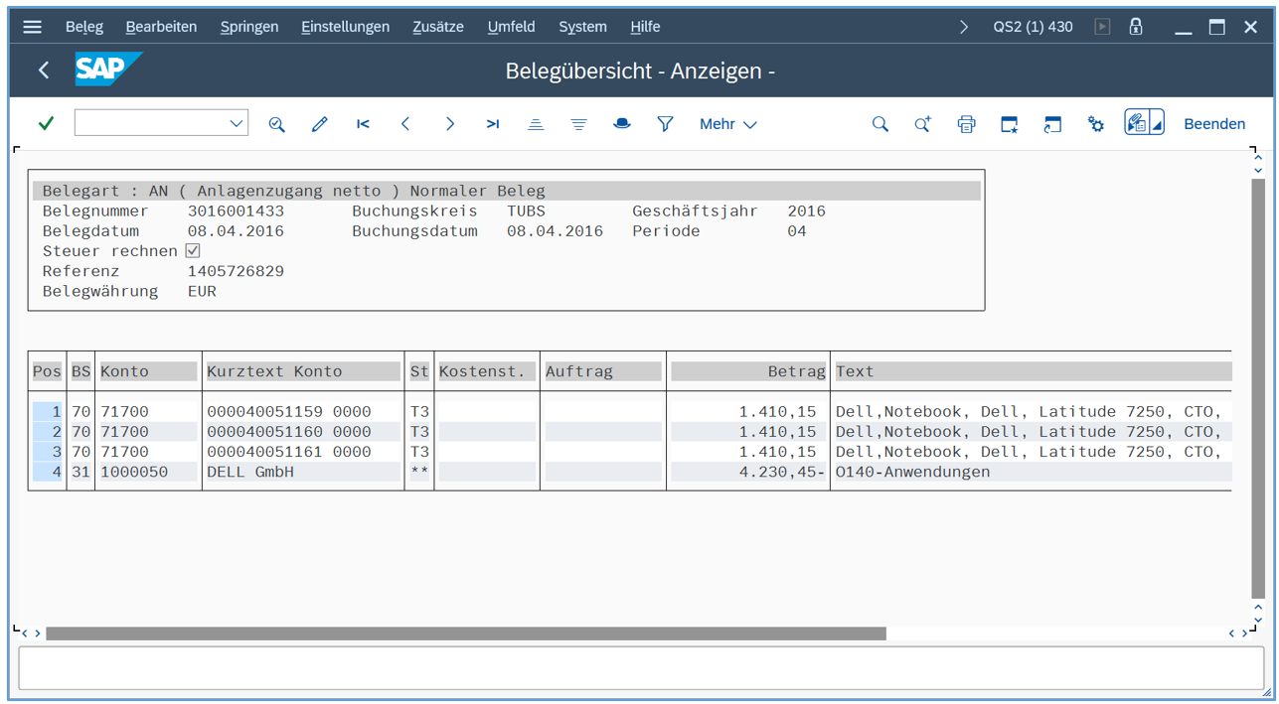The image size is (1279, 704).
Task: Click the sort descending icon
Action: 578,124
